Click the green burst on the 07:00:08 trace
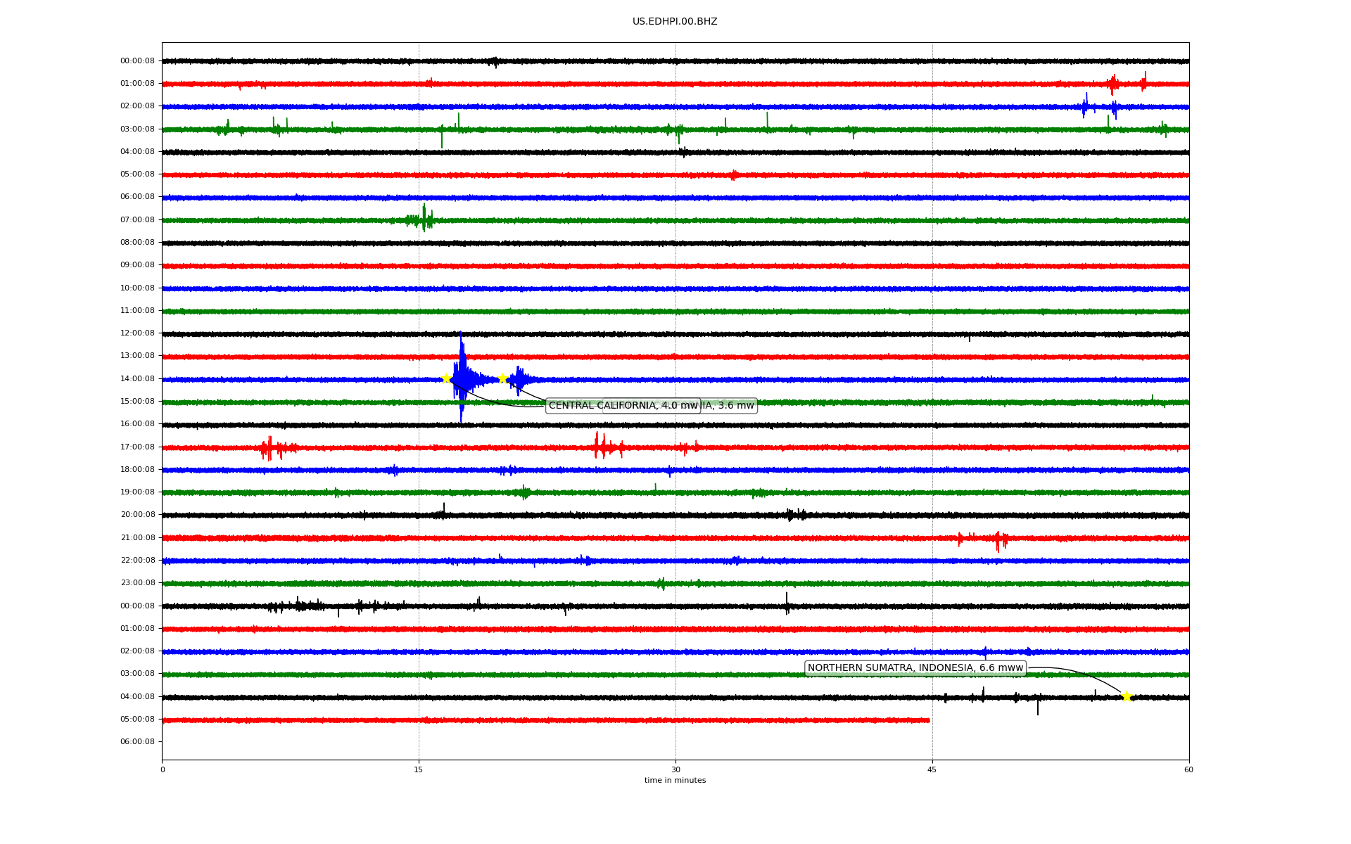 (423, 219)
